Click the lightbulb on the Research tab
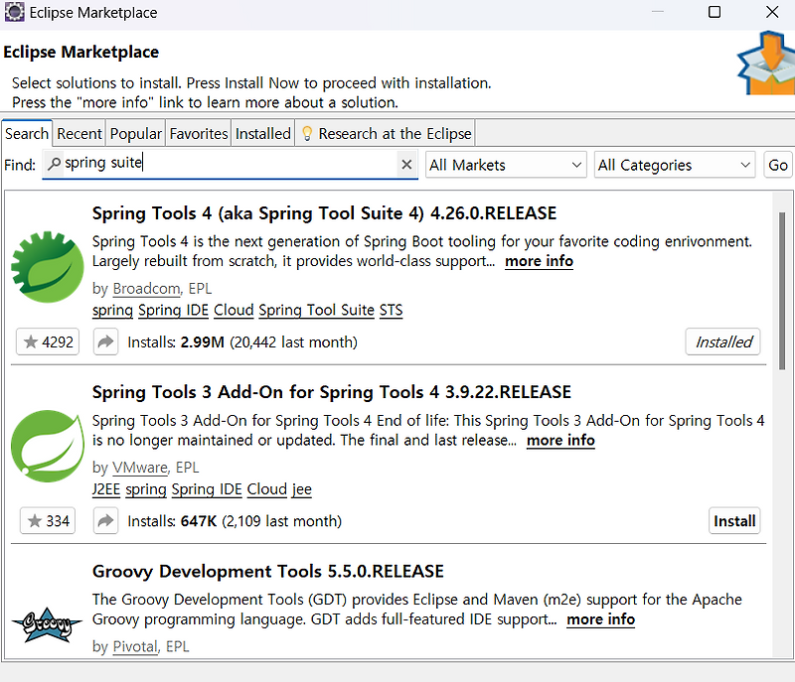 coord(307,132)
